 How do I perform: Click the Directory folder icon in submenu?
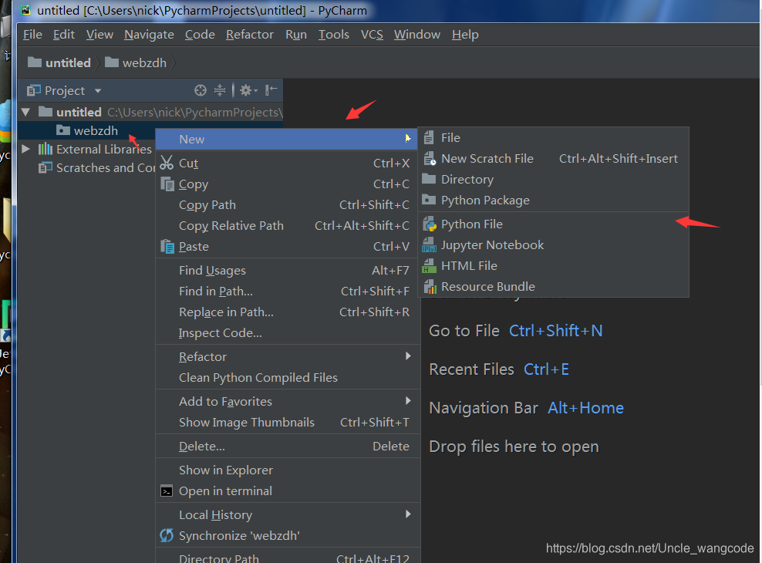[429, 179]
